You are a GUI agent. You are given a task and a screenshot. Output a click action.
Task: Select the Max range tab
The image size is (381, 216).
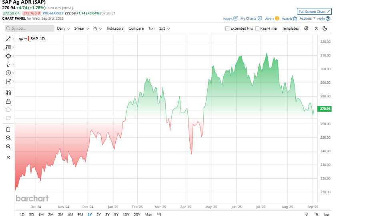(x=148, y=214)
